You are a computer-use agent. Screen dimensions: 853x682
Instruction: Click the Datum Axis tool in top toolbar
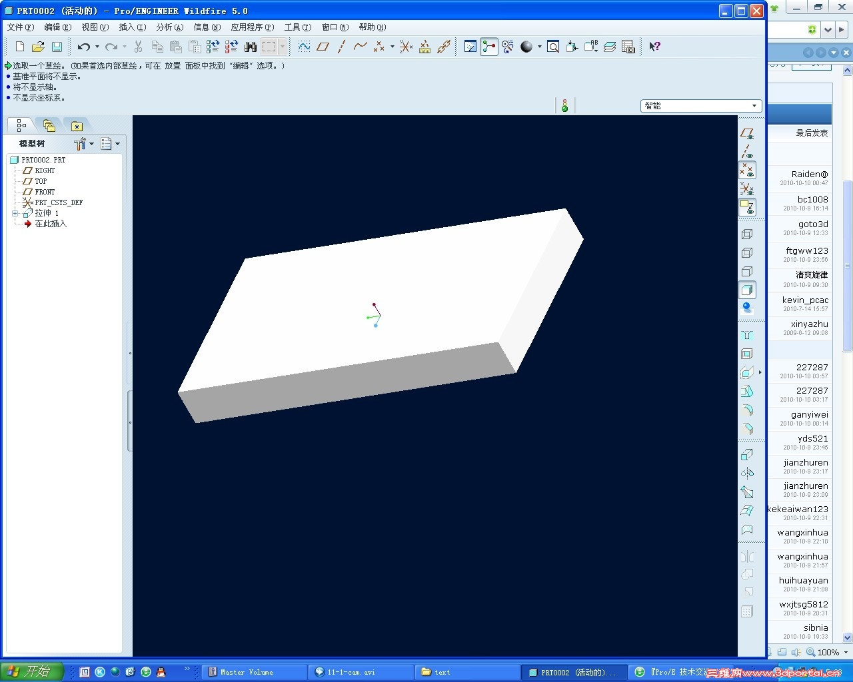(341, 47)
